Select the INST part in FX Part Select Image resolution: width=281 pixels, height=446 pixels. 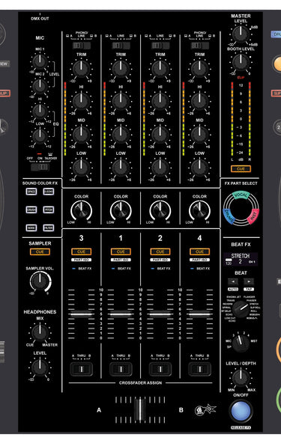(x=253, y=216)
